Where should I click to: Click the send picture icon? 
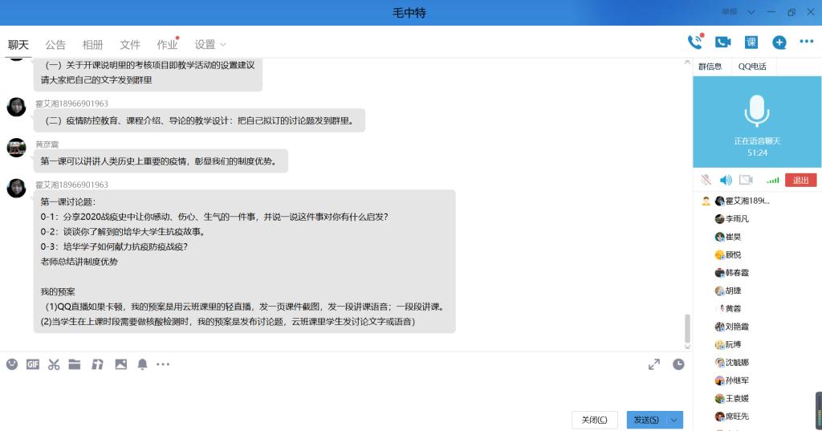tap(121, 364)
